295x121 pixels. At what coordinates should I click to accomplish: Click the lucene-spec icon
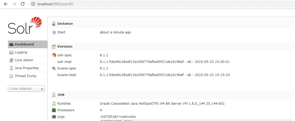(54, 68)
